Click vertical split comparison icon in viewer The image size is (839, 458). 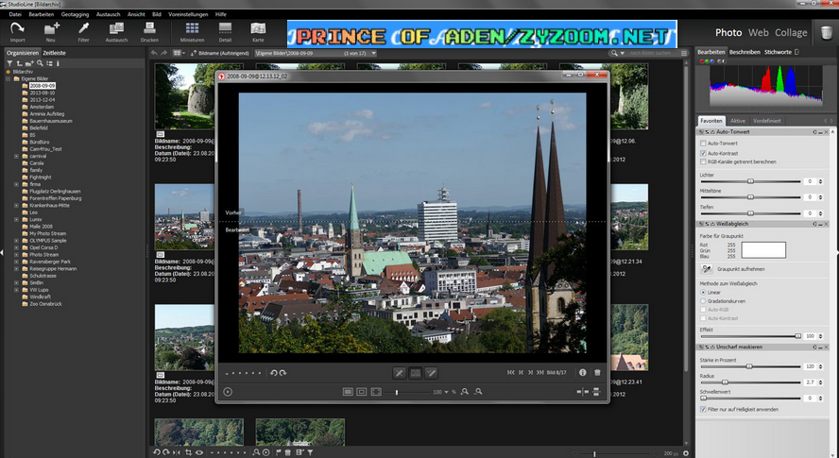[x=582, y=392]
